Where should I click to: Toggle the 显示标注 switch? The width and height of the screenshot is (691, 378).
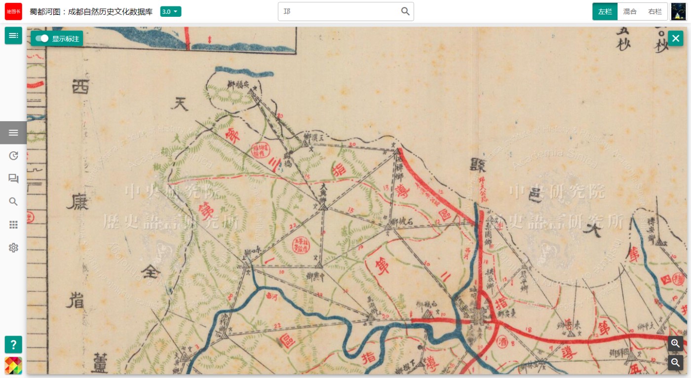tap(42, 38)
